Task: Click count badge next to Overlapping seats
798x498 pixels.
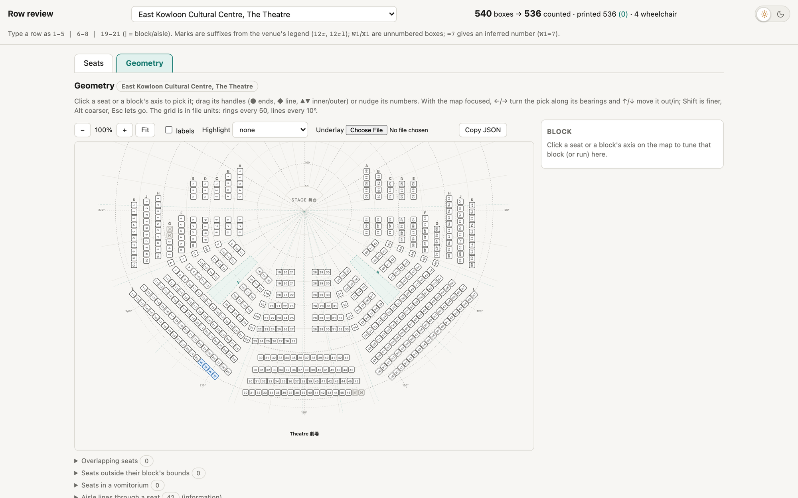Action: 146,461
